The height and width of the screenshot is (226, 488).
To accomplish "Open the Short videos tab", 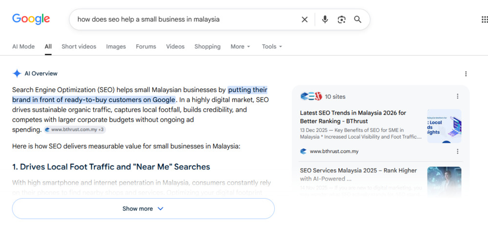I will (79, 47).
